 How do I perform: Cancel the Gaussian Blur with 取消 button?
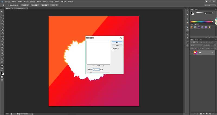[x=117, y=45]
